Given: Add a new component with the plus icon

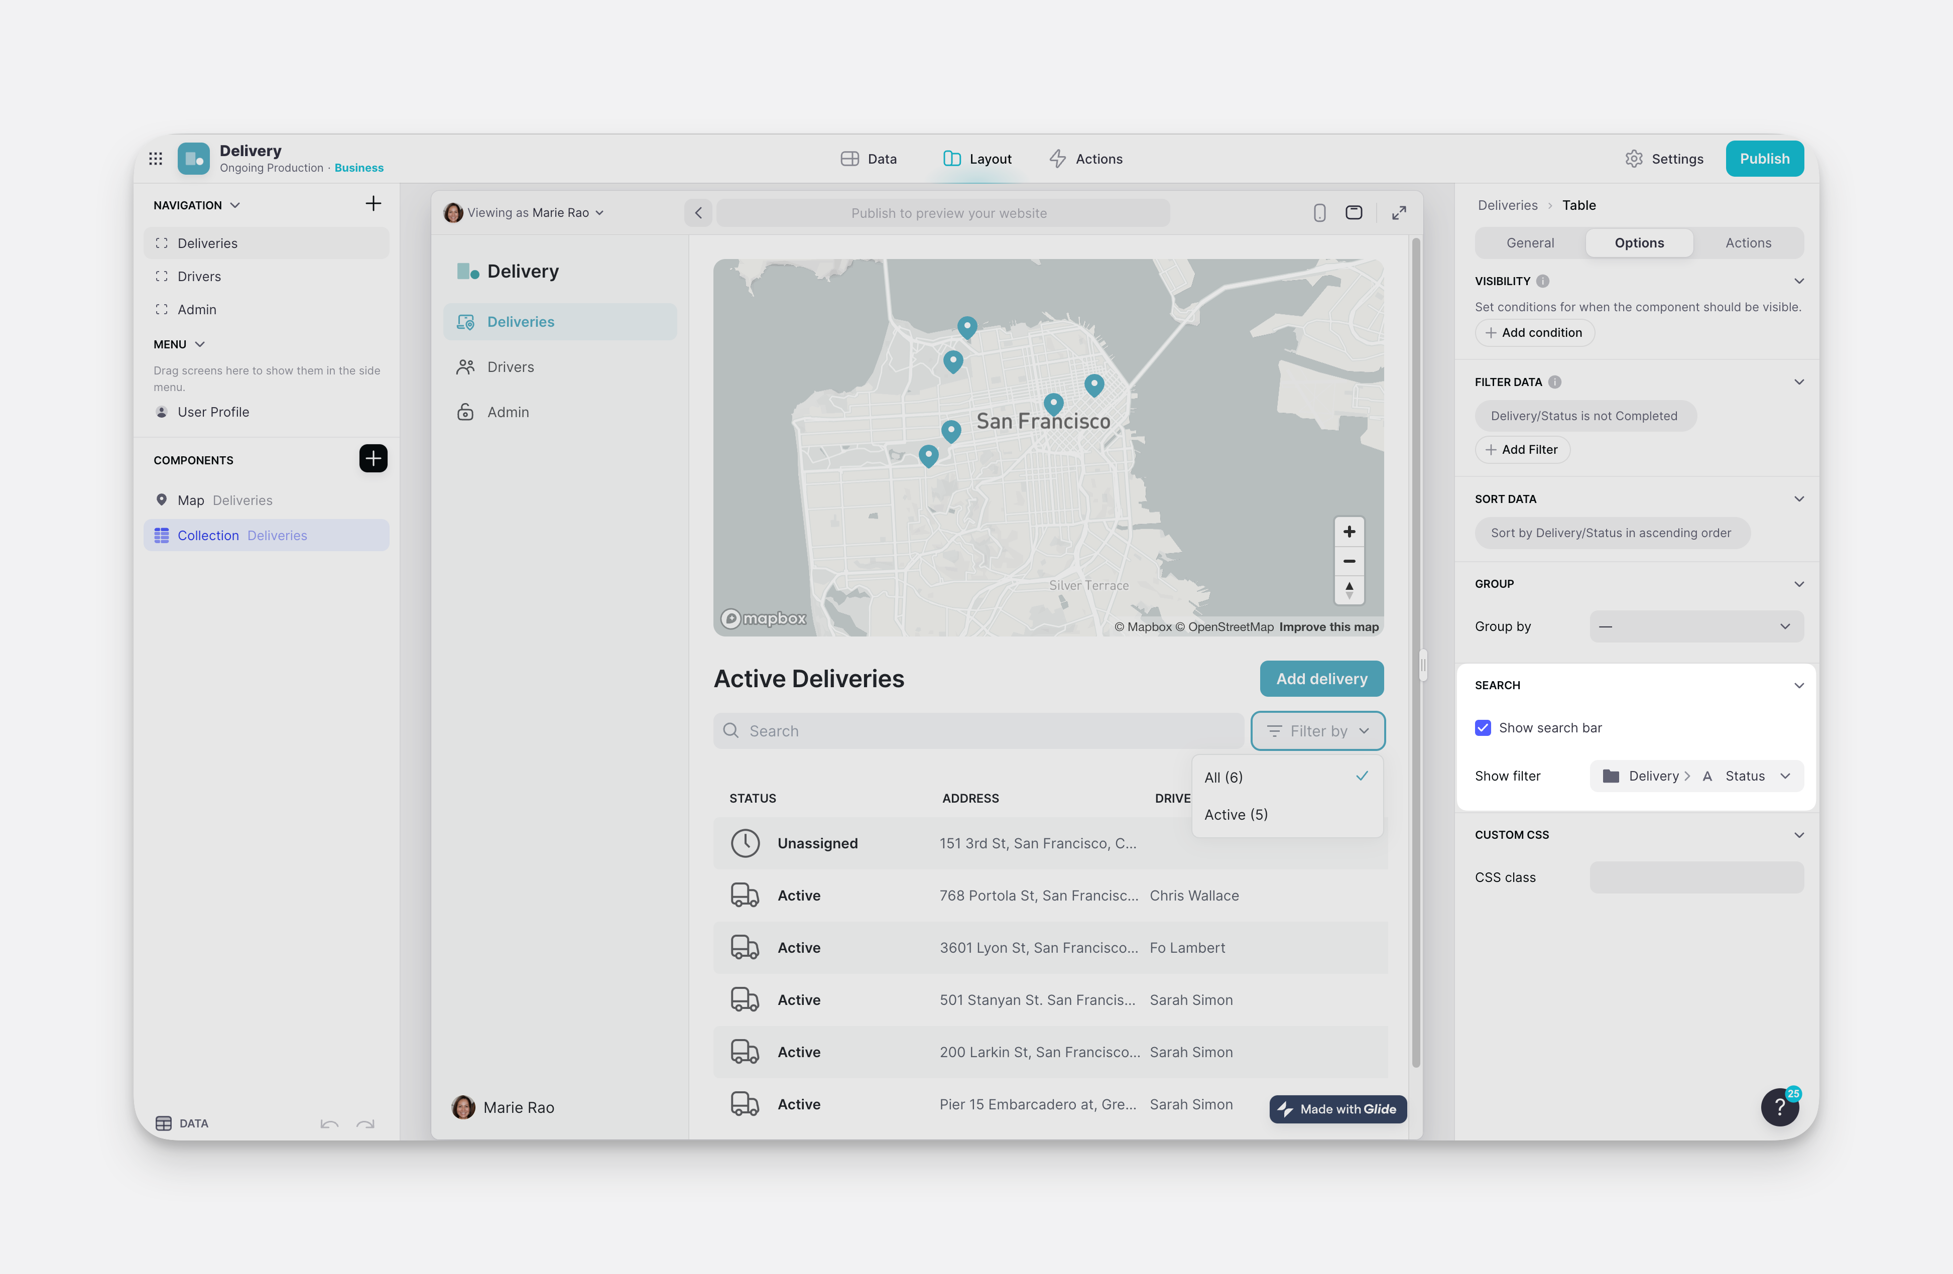Looking at the screenshot, I should 374,459.
